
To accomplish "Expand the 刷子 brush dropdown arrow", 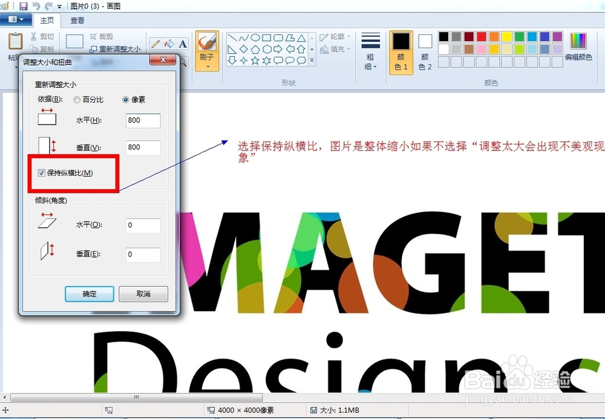I will point(207,67).
